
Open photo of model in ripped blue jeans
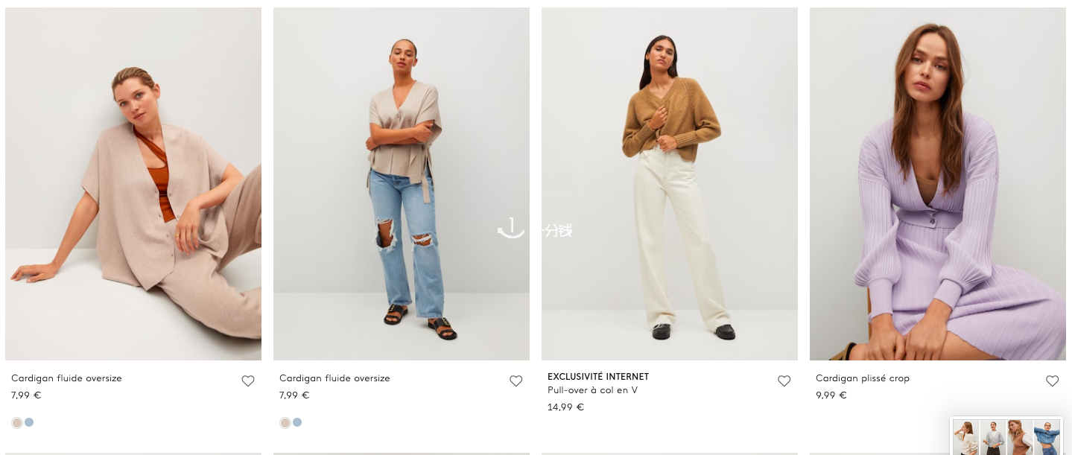402,184
